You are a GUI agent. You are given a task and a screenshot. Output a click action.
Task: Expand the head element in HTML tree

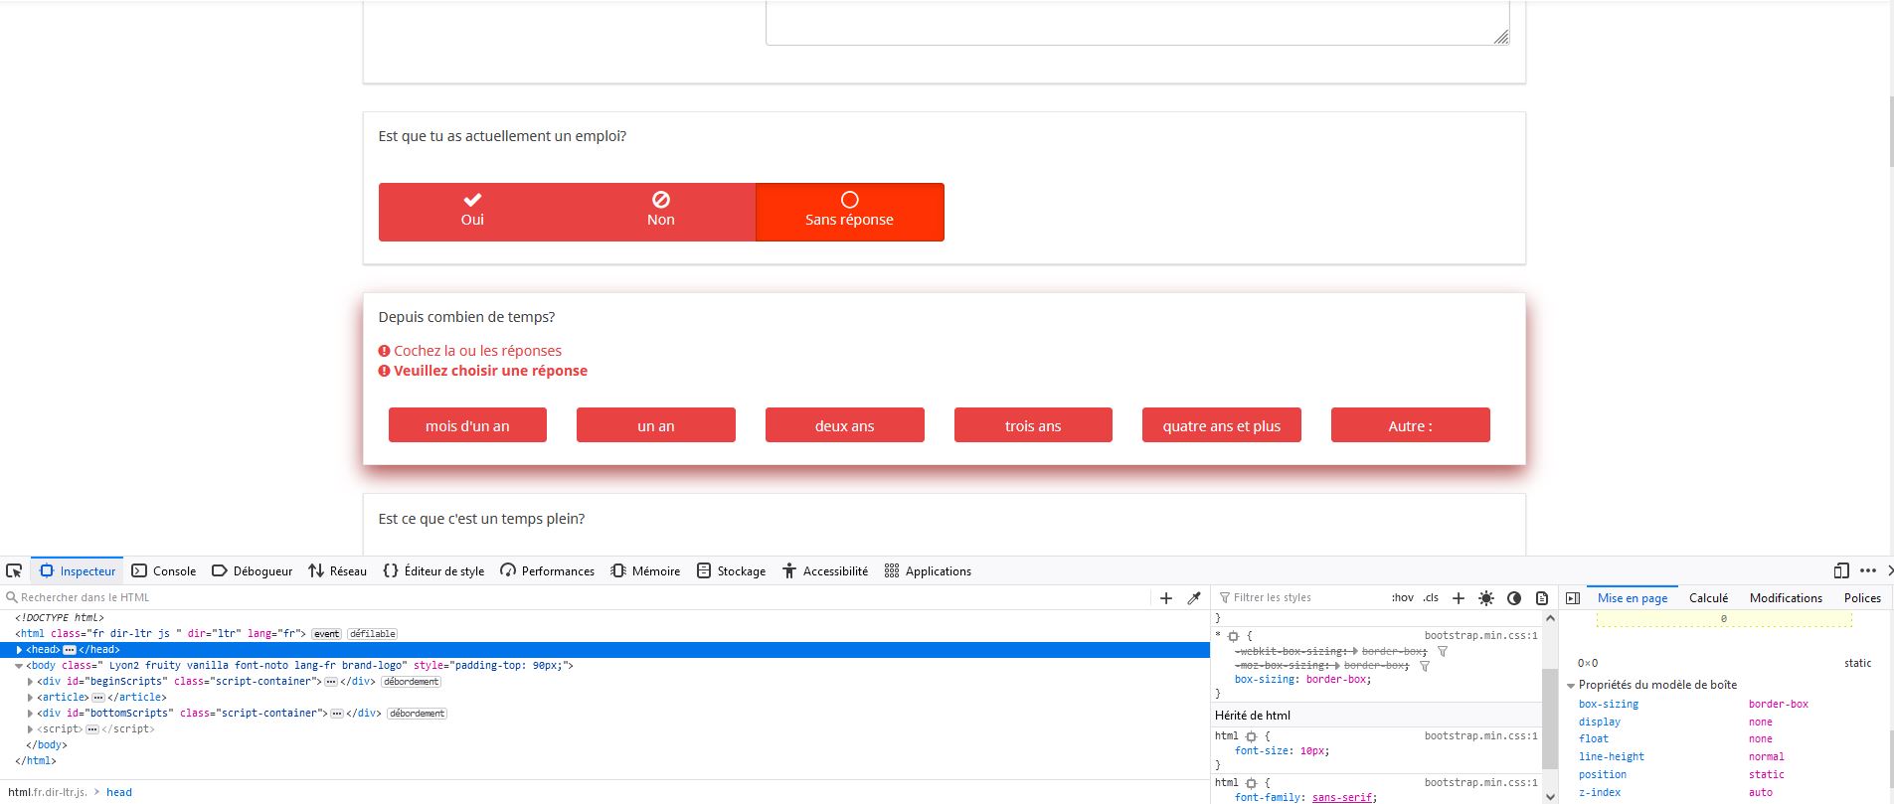click(19, 649)
